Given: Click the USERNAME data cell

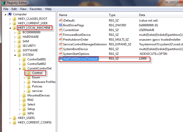Looking at the screenshot, I should pyautogui.click(x=147, y=30).
